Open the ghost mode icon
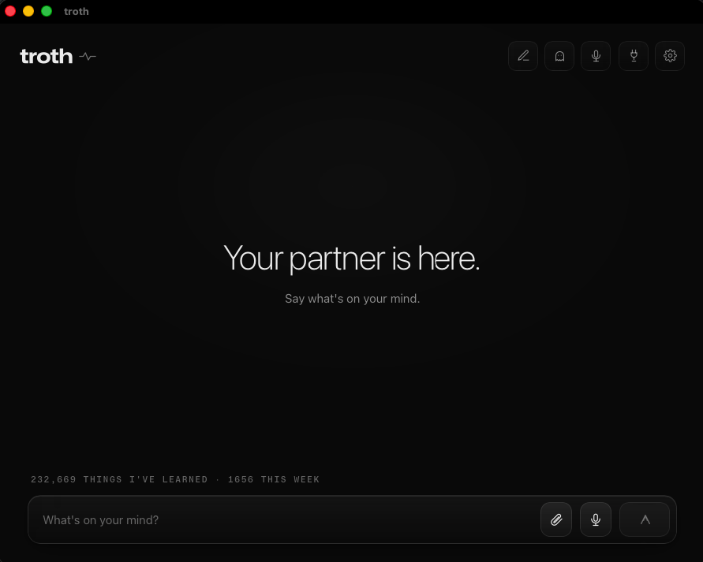Image resolution: width=703 pixels, height=562 pixels. point(559,56)
